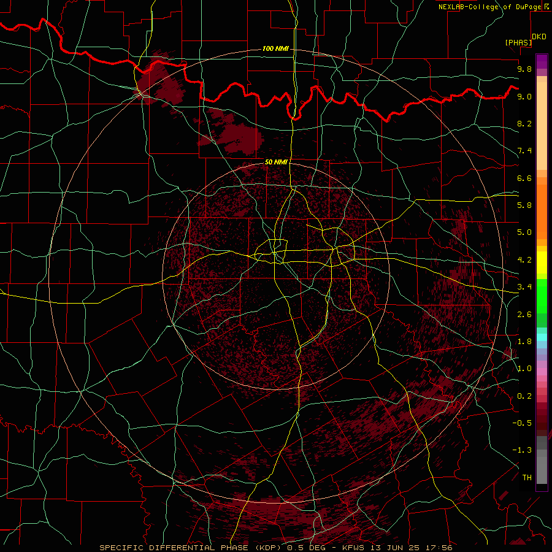
Task: Click the 50 NMI range ring label
Action: (277, 162)
